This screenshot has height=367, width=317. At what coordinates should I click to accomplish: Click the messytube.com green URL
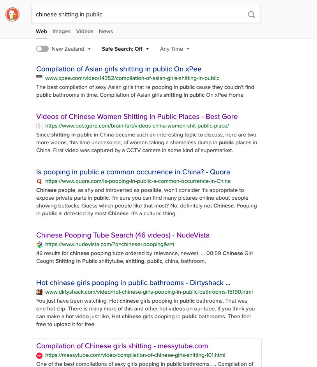(x=135, y=355)
